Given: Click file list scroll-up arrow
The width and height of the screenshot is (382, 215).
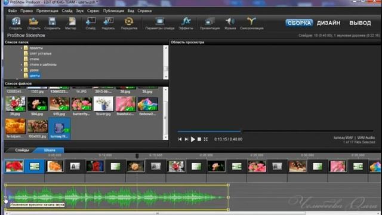Looking at the screenshot, I should pos(165,90).
